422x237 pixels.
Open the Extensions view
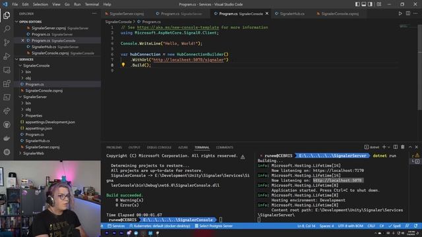coord(7,84)
